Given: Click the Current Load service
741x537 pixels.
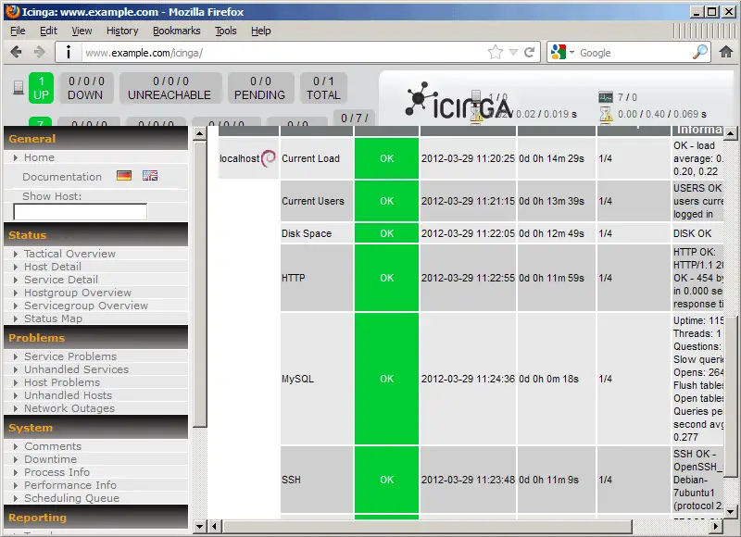Looking at the screenshot, I should click(x=310, y=158).
